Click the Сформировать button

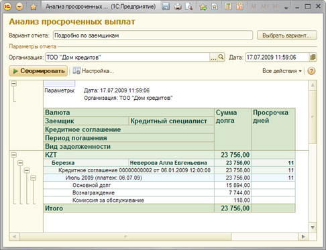tap(38, 71)
